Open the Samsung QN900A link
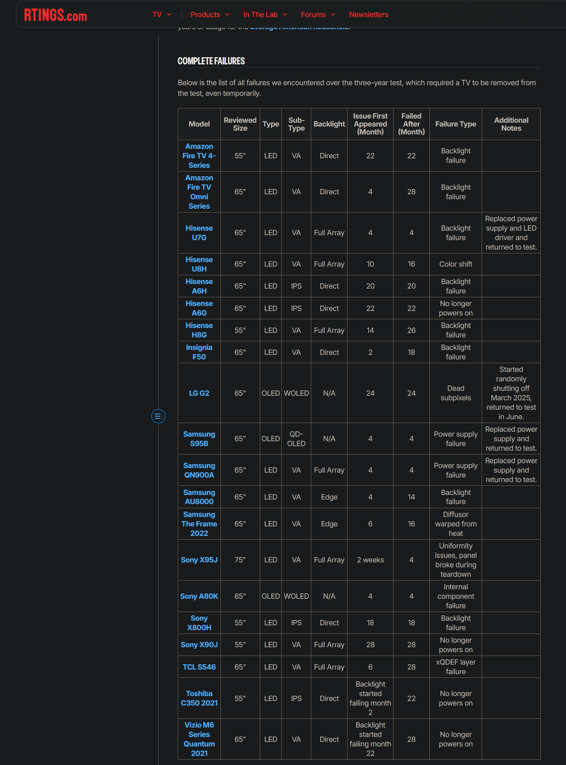 (x=199, y=470)
